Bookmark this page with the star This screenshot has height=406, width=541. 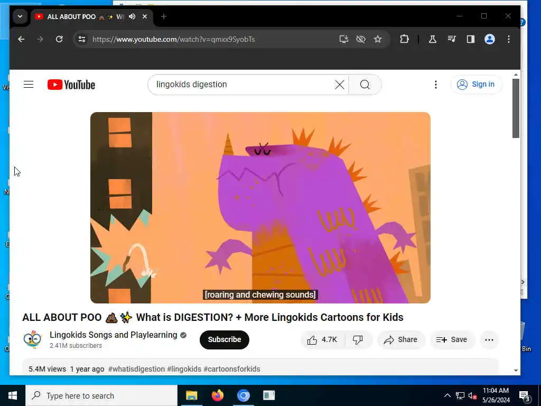[x=378, y=39]
